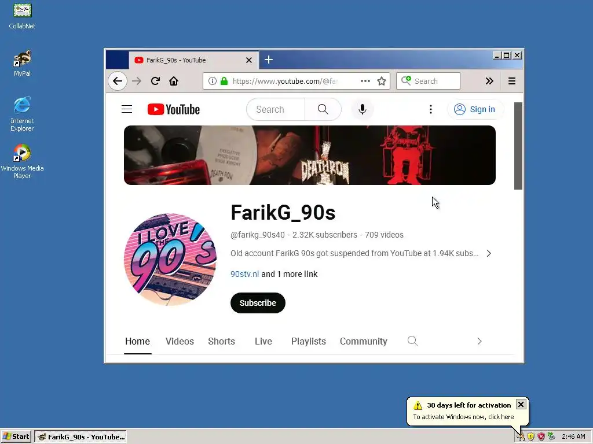The width and height of the screenshot is (593, 444).
Task: Open the CollabNet desktop icon
Action: (x=22, y=16)
